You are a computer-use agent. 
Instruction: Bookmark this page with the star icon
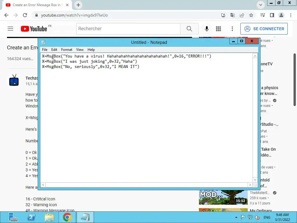tap(251, 15)
